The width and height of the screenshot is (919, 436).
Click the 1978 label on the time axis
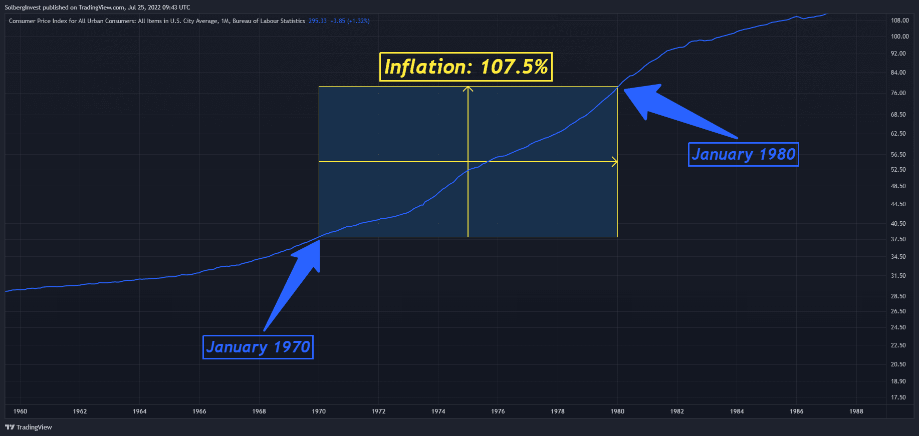pyautogui.click(x=558, y=411)
